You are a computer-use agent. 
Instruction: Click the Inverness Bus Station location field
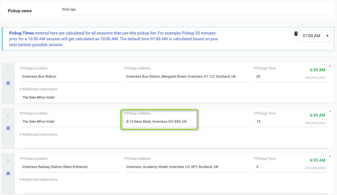click(71, 77)
